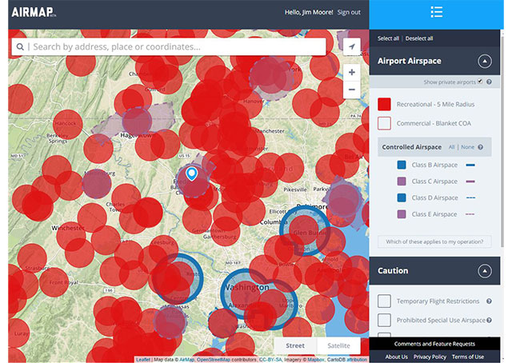Click in the address search field

[x=169, y=47]
